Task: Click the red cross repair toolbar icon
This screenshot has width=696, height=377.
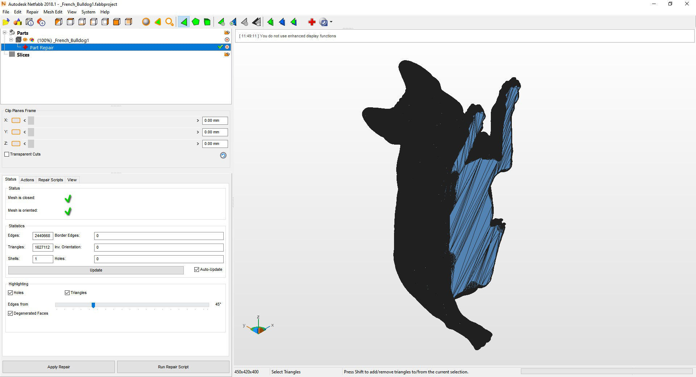Action: (x=312, y=22)
